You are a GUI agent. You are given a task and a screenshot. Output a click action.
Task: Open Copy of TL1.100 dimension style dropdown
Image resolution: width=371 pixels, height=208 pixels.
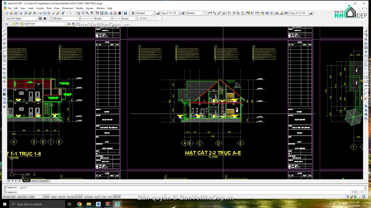point(170,13)
